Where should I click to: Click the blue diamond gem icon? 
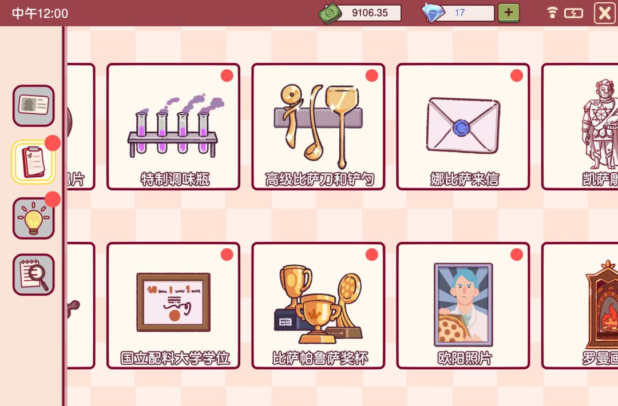(433, 13)
